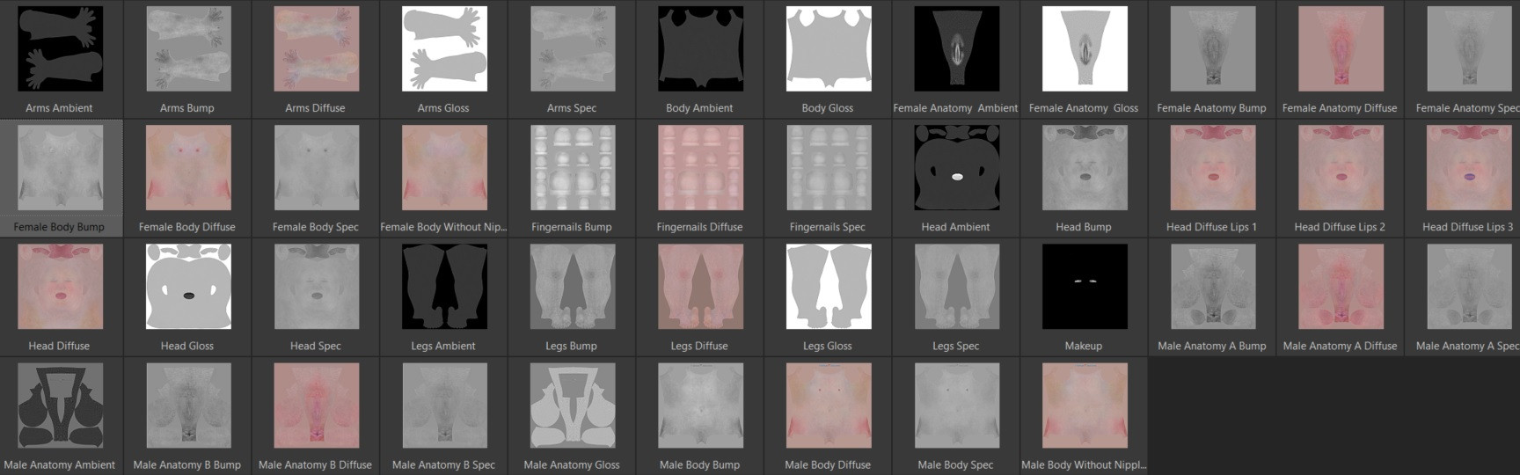Screen dimensions: 1520x475
Task: Click the Male Anatomy B Diffuse map
Action: [x=317, y=406]
